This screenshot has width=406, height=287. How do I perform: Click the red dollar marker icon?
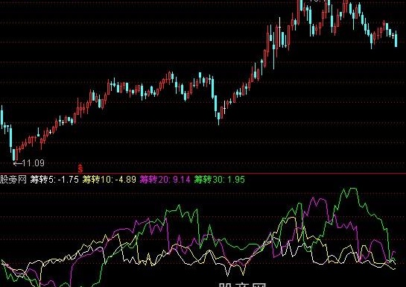click(x=80, y=168)
